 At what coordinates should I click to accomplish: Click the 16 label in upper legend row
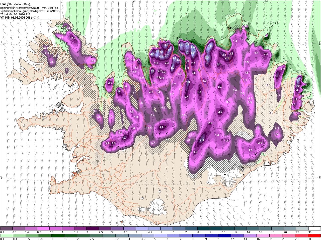pos(261,232)
